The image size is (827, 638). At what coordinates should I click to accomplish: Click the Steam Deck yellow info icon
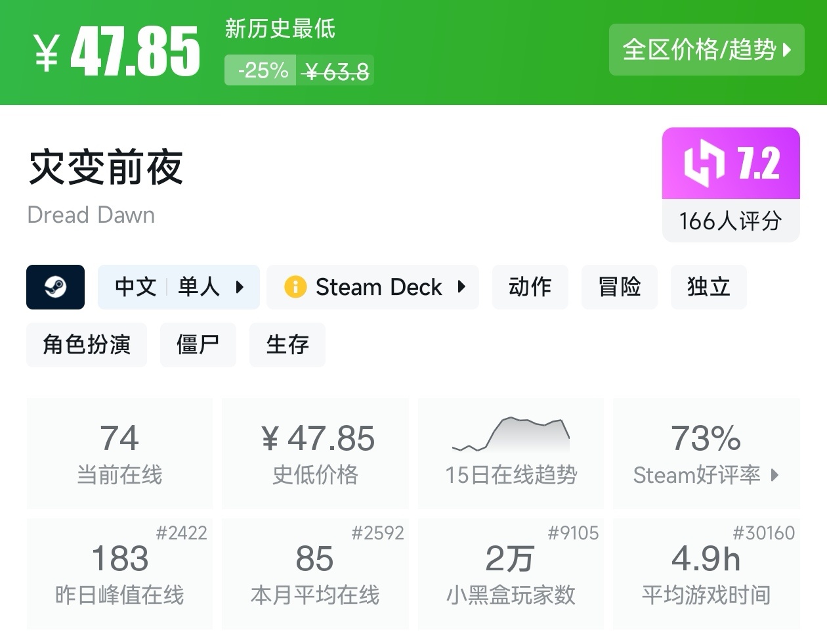click(x=295, y=287)
